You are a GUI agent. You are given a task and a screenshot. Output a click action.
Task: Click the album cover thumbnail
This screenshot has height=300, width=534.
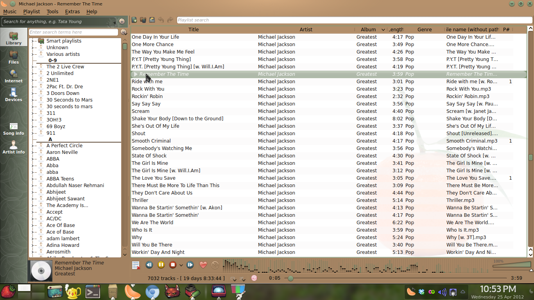pos(41,271)
